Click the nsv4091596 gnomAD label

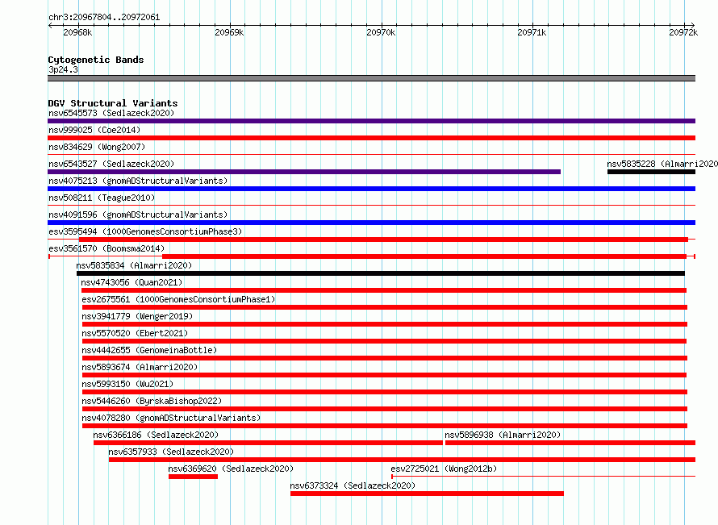click(138, 215)
